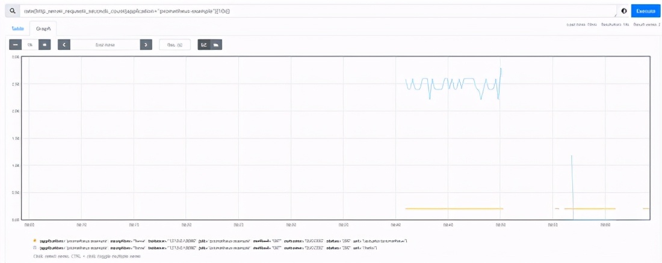
Task: Click the yellow series line on the graph
Action: [454, 208]
